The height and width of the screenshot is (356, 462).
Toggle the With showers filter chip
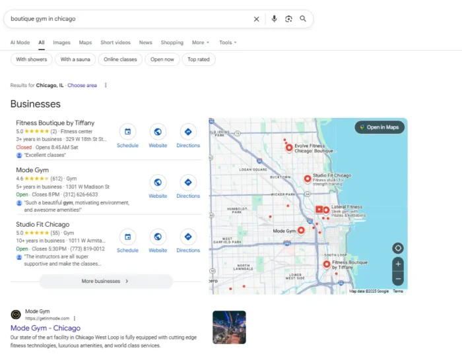pos(32,59)
